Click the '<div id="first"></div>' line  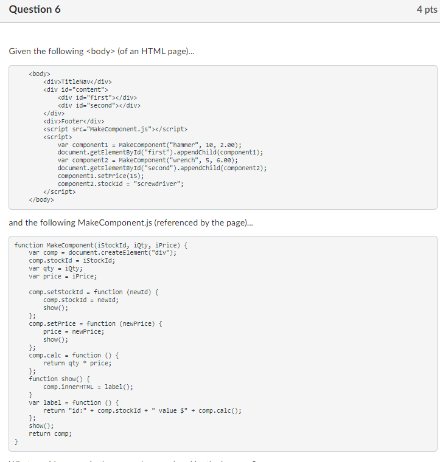point(97,97)
